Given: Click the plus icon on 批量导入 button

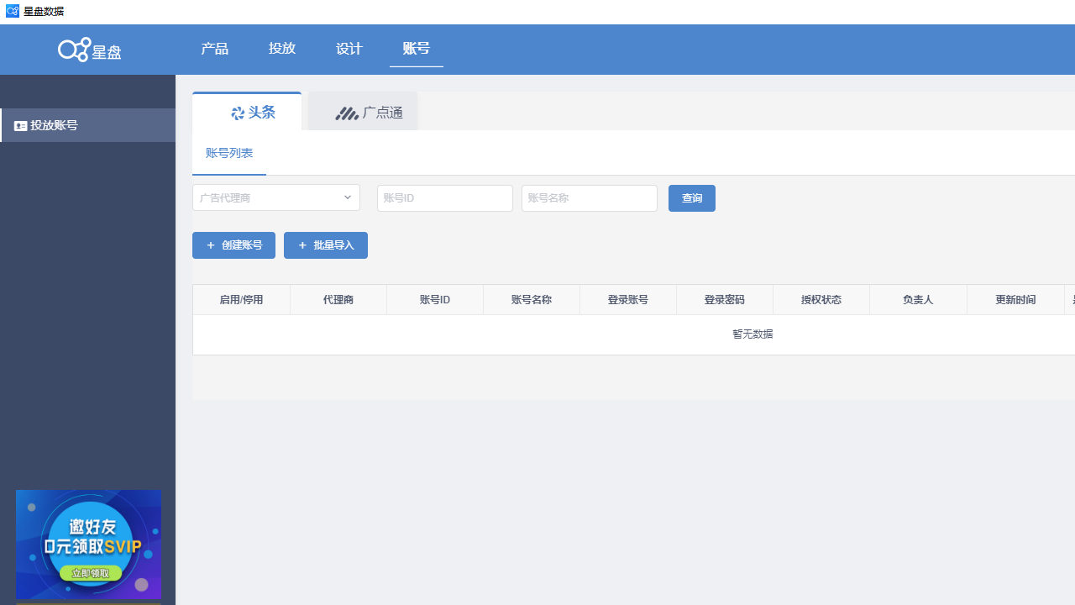Looking at the screenshot, I should (x=302, y=245).
